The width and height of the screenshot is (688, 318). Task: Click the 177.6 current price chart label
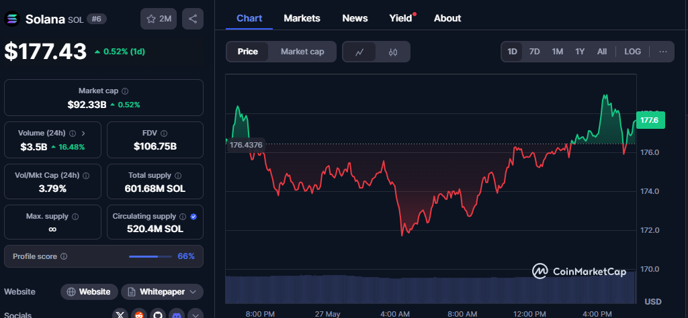pyautogui.click(x=650, y=120)
